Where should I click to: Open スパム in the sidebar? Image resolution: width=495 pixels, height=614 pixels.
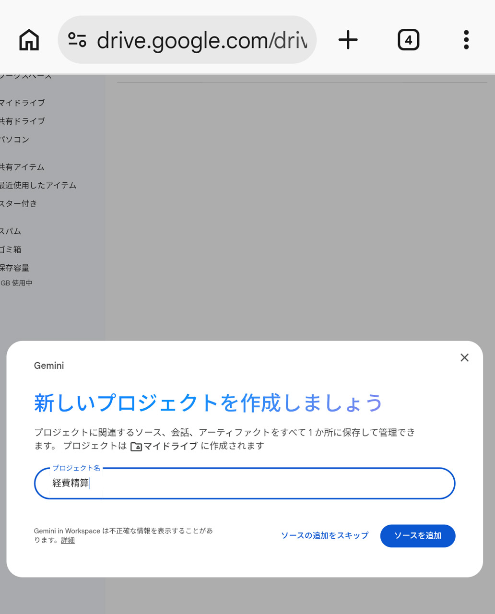(11, 231)
